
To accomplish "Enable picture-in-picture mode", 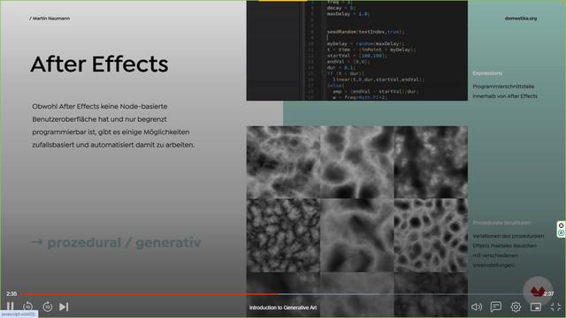I will point(536,307).
